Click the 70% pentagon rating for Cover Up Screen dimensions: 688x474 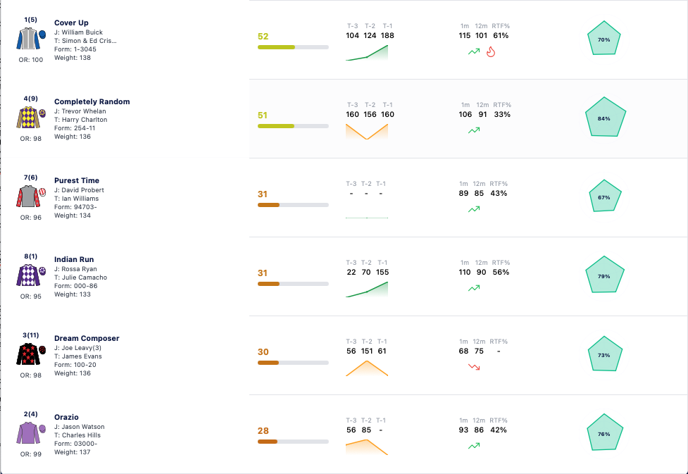click(x=604, y=38)
